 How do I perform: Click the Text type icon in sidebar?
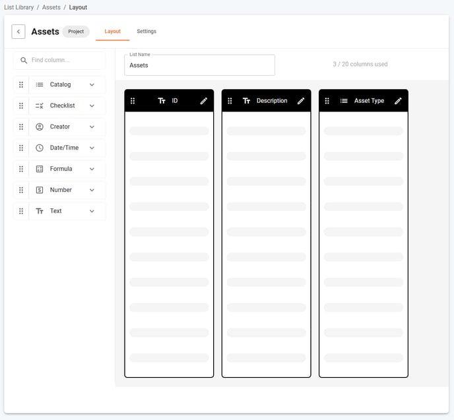click(x=40, y=211)
